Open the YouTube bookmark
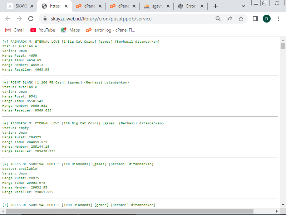Screen dimensions: 286x215 coord(43,30)
